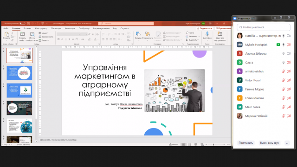The width and height of the screenshot is (297, 167).
Task: Toggle Лариса Діброва's microphone icon
Action: coord(284,54)
